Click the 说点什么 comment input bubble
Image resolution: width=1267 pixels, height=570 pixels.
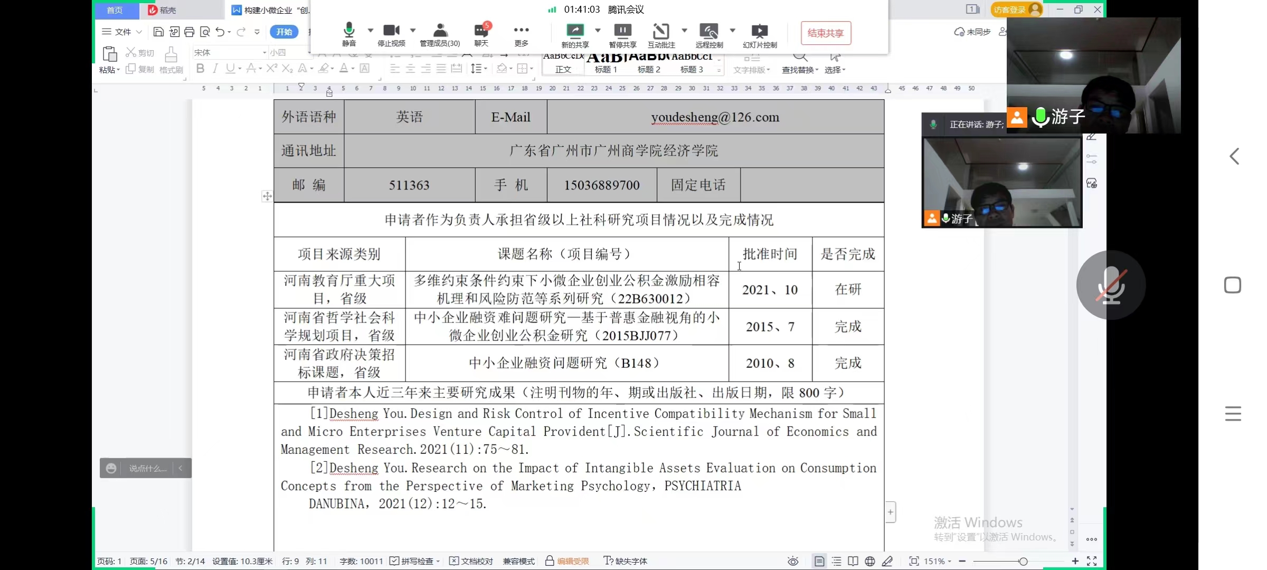(x=147, y=468)
